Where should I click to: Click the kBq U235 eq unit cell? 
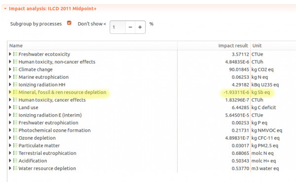tap(265, 85)
